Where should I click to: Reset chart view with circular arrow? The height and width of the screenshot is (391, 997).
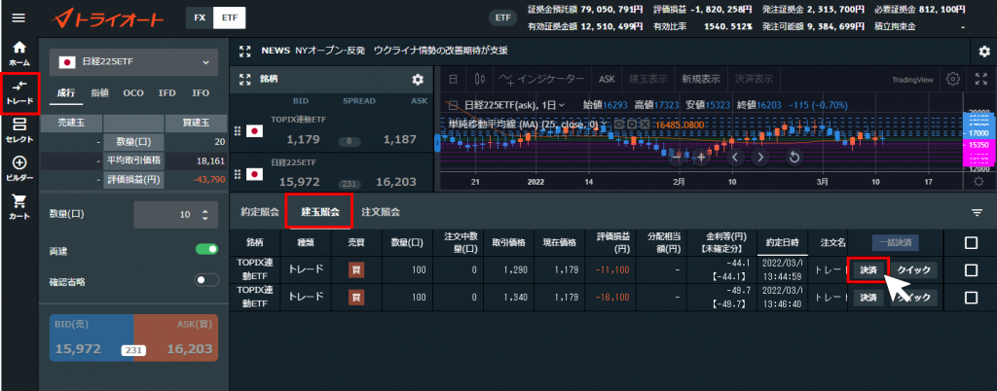[x=794, y=157]
